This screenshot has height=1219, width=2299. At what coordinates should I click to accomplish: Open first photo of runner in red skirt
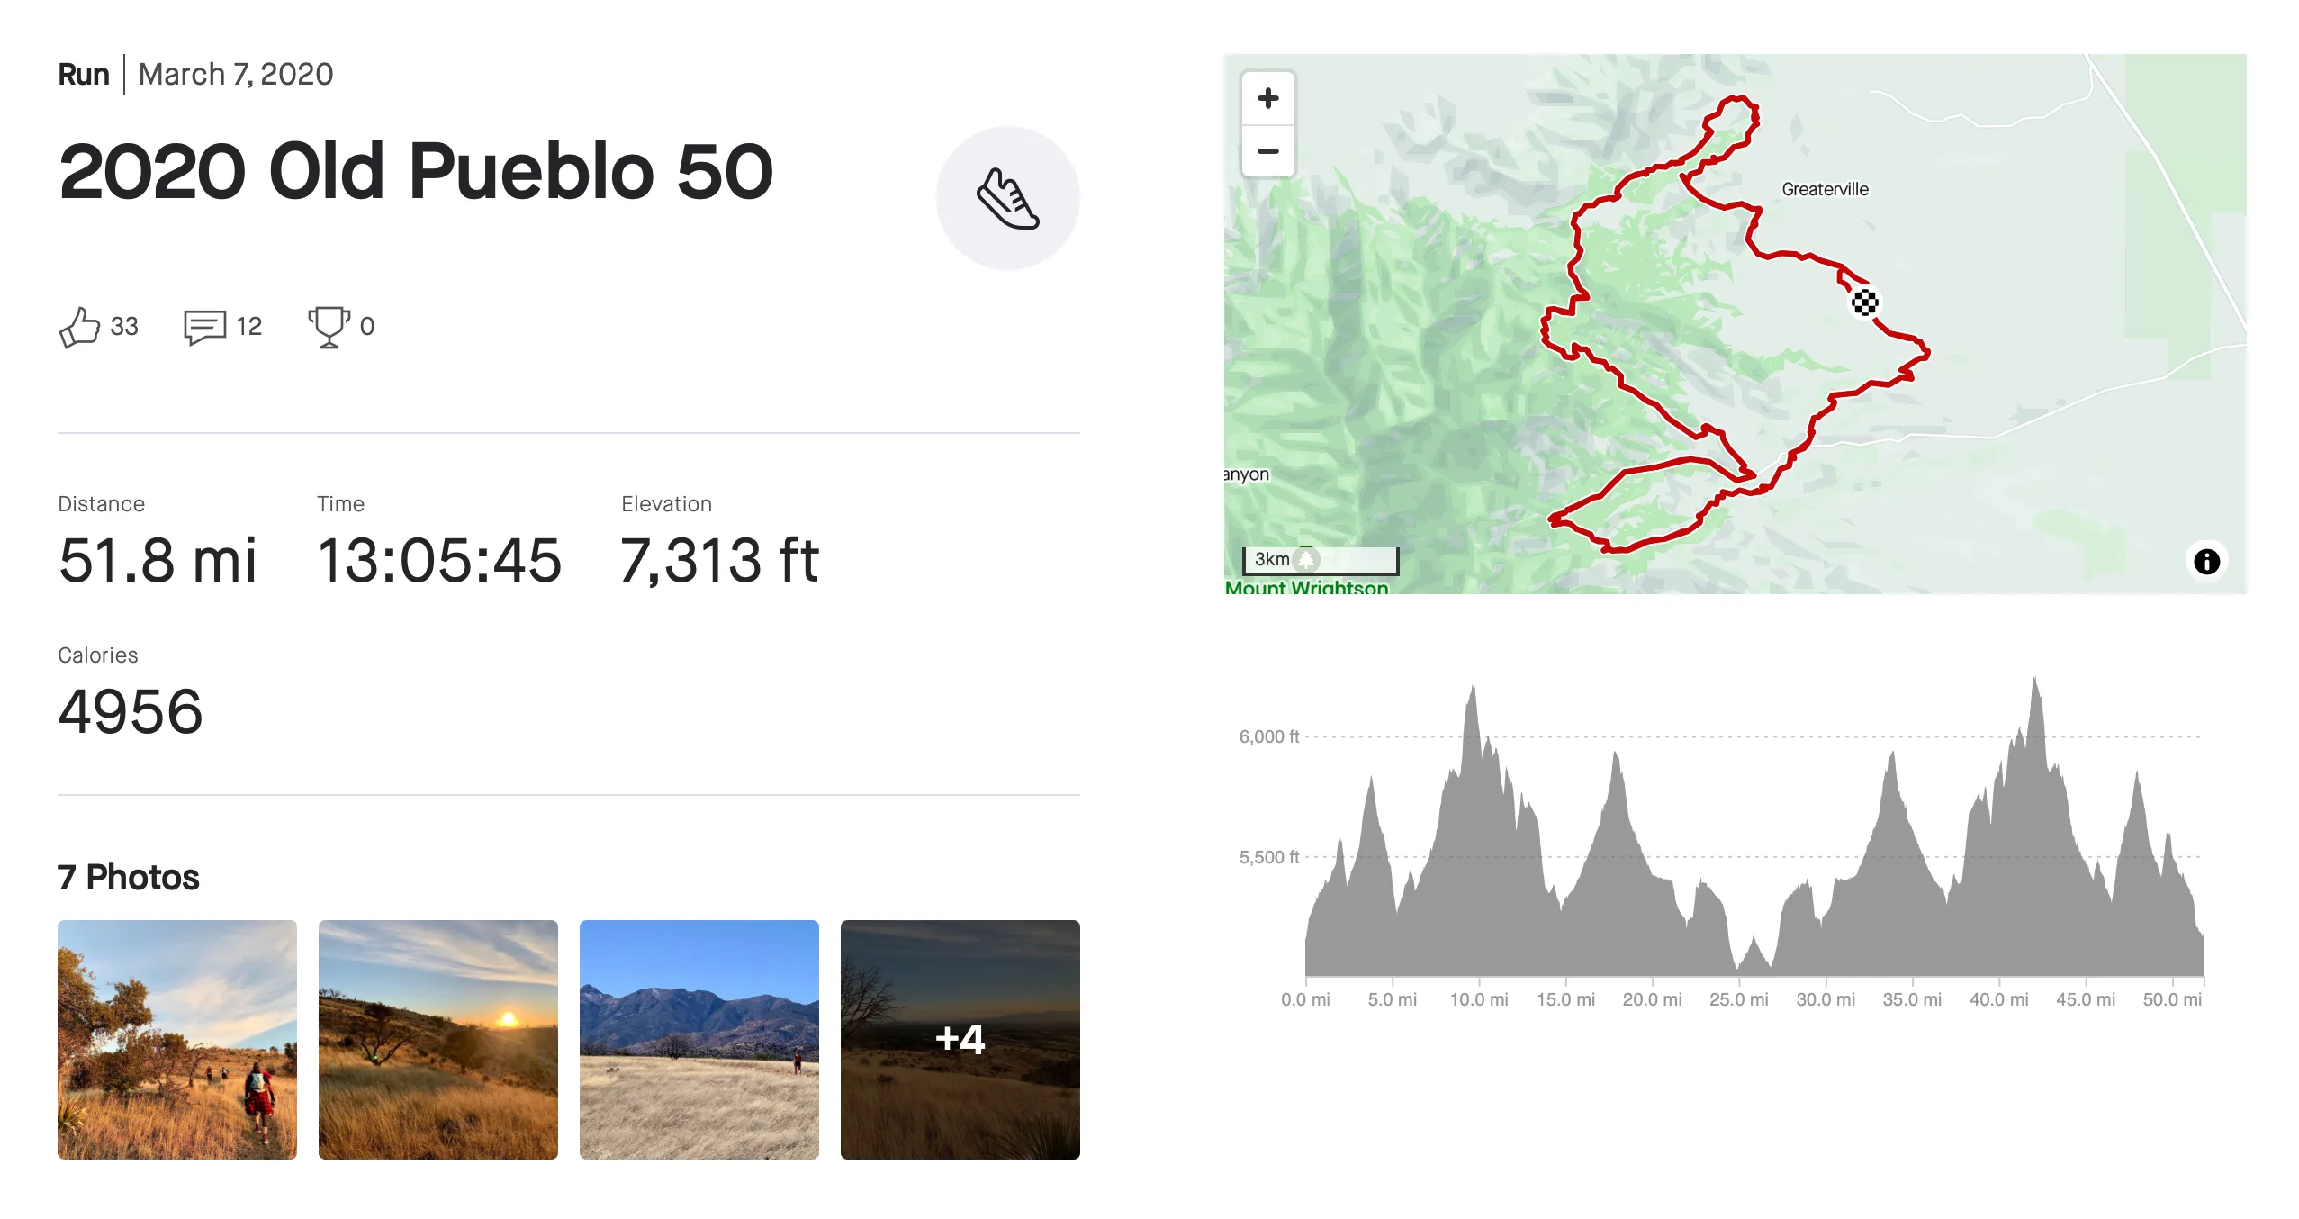(x=177, y=1040)
